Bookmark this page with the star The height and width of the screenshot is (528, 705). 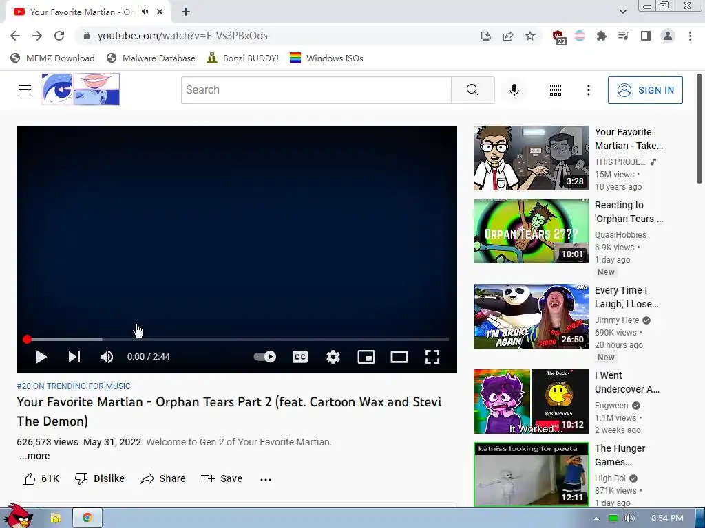530,36
